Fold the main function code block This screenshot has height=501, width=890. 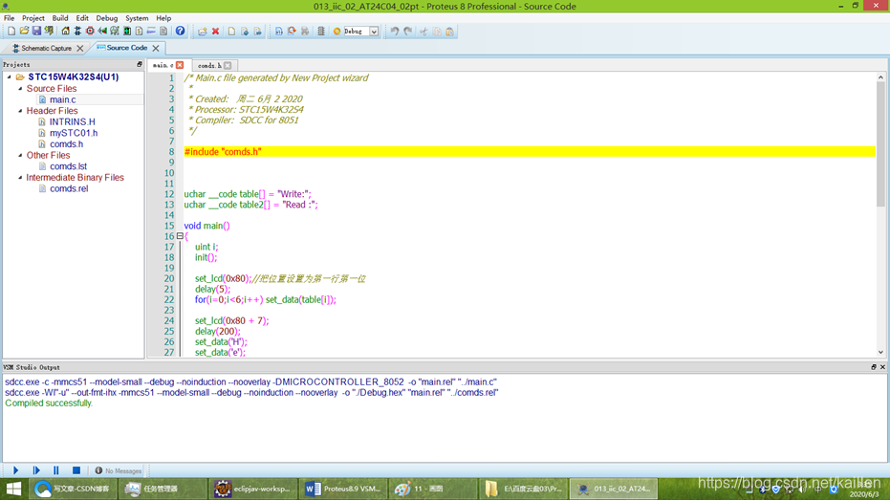(x=180, y=236)
